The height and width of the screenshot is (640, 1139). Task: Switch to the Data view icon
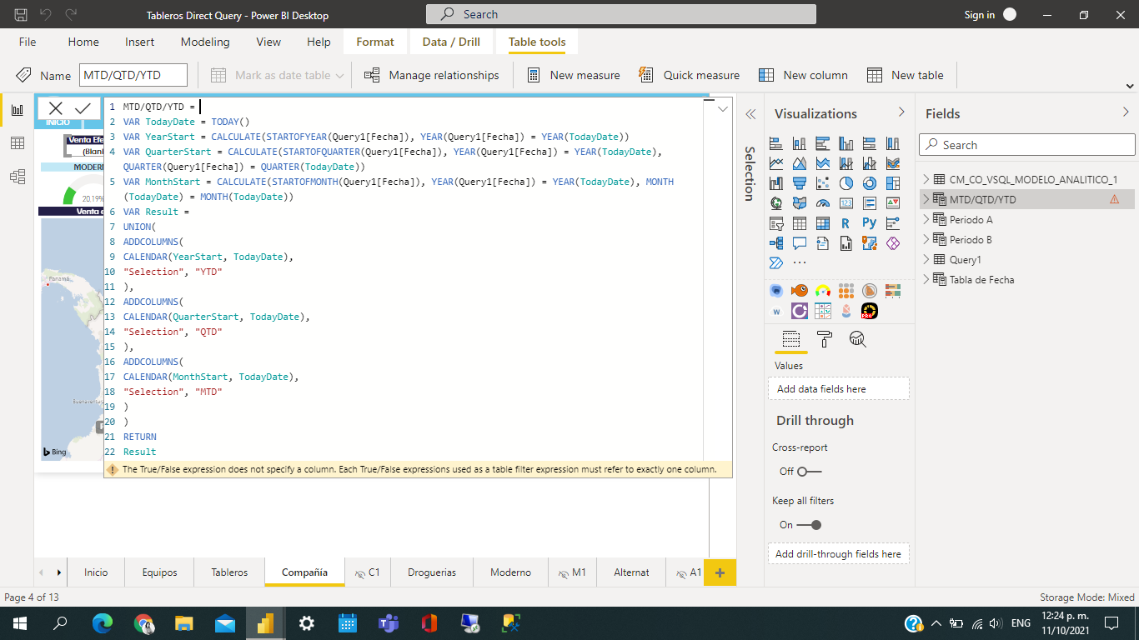point(17,143)
